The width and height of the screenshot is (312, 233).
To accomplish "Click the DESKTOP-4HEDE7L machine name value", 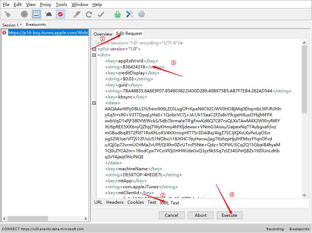I will [x=143, y=175].
